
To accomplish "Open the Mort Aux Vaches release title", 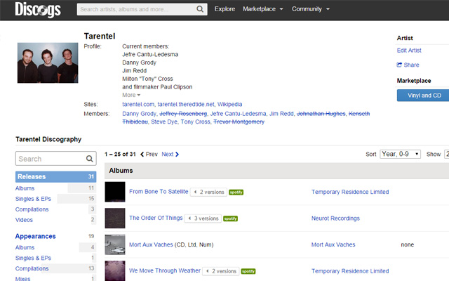I will pos(151,244).
